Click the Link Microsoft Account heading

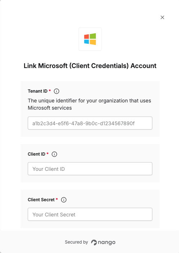90,66
